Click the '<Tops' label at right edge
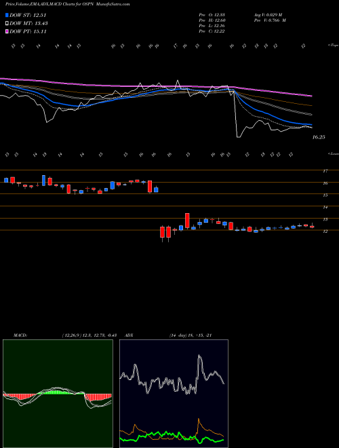Screen dimensions: 339x448 tap(332, 45)
